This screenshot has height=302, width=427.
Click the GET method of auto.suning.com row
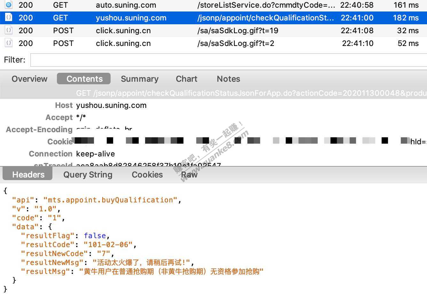click(60, 5)
